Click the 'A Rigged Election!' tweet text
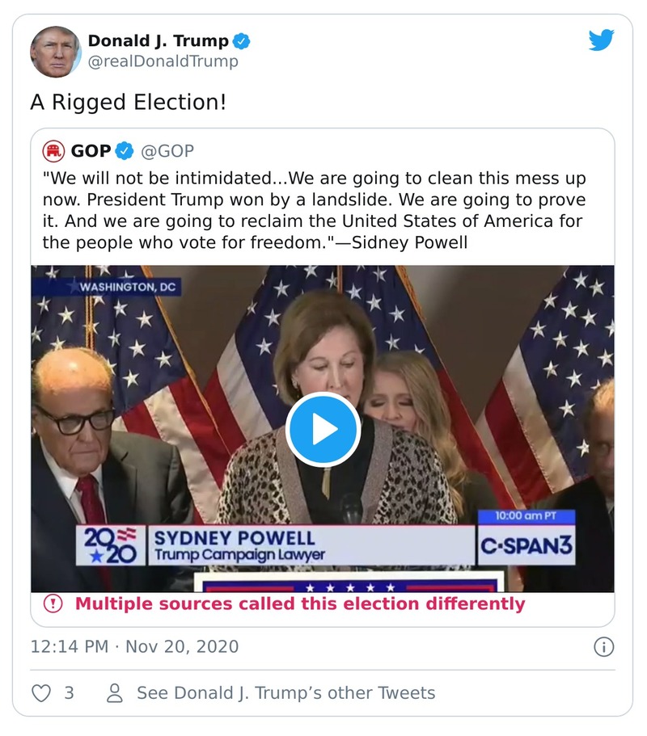Screen dimensions: 647x736 tap(128, 103)
